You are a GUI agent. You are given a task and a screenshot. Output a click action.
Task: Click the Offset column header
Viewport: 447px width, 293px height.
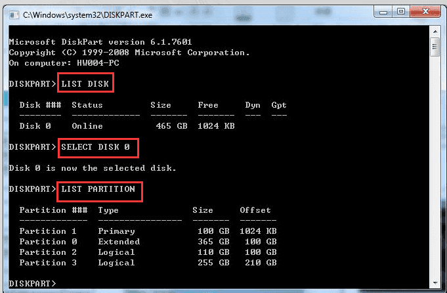[255, 210]
